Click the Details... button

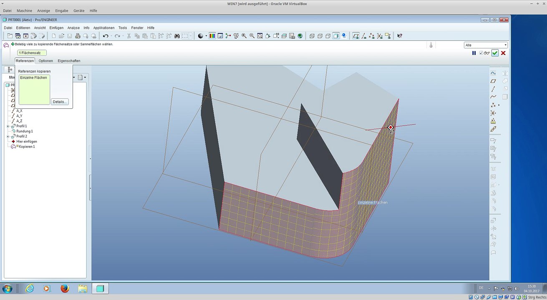pyautogui.click(x=60, y=102)
